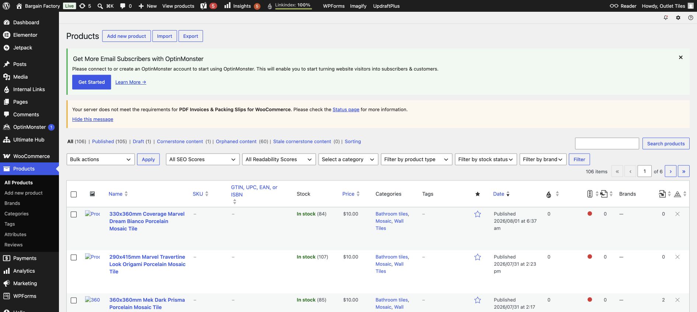The height and width of the screenshot is (312, 697).
Task: Click the Yoast SEO icon in admin bar
Action: click(x=203, y=6)
